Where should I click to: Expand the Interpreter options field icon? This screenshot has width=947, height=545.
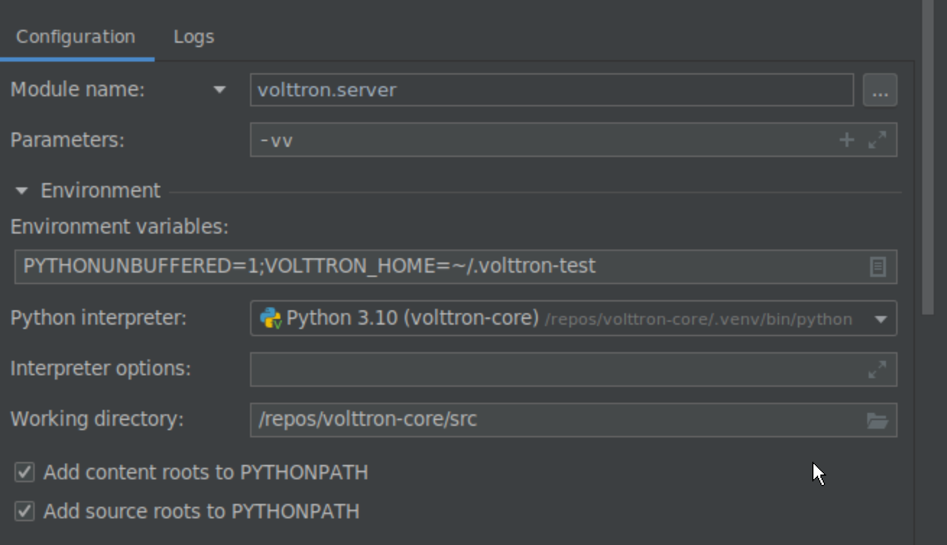[x=878, y=369]
